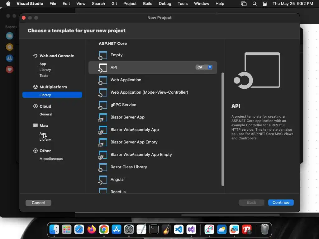
Task: Select Library under Mac
Action: (45, 139)
